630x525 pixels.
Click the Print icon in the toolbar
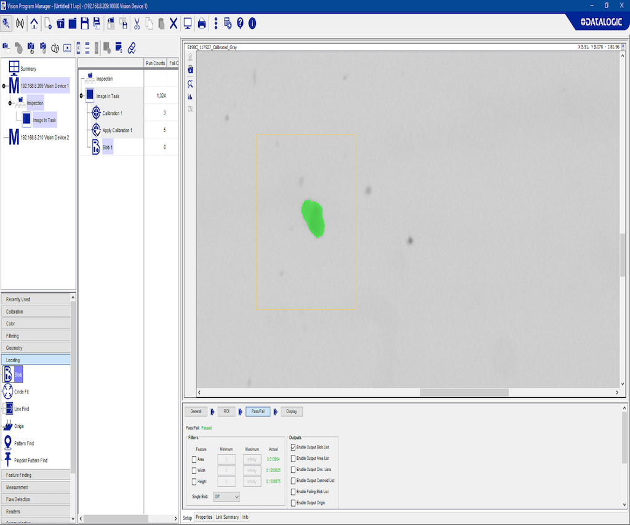click(x=201, y=23)
